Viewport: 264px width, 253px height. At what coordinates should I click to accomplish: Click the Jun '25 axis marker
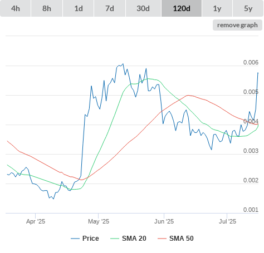click(164, 221)
